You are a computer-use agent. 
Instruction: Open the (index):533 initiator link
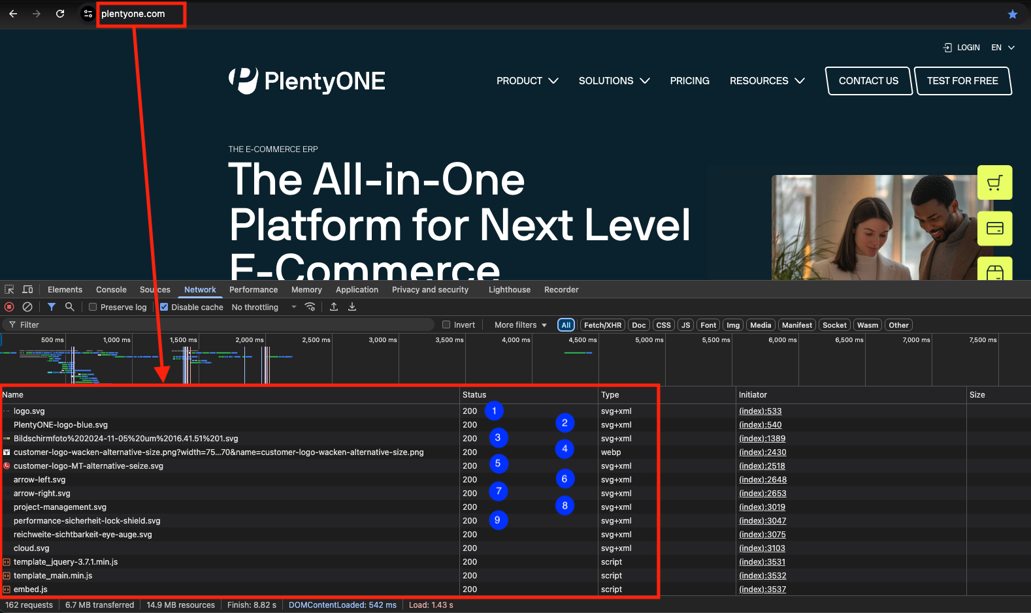click(760, 411)
